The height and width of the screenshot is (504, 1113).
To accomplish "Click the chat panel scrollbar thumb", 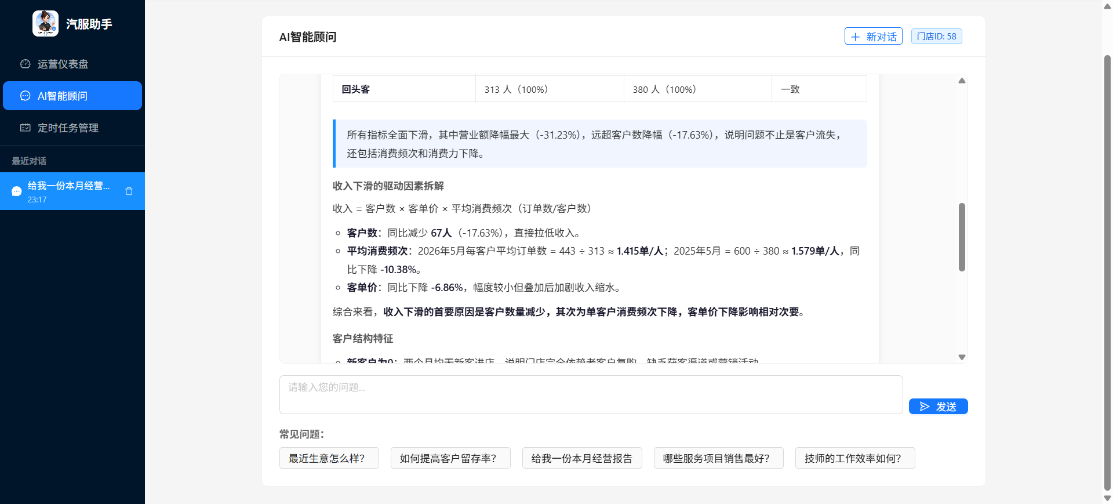I will point(962,237).
